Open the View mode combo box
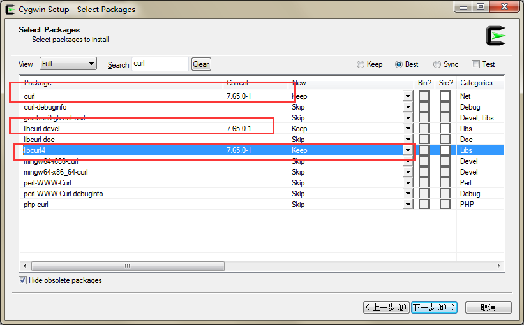This screenshot has width=524, height=325. (x=68, y=64)
